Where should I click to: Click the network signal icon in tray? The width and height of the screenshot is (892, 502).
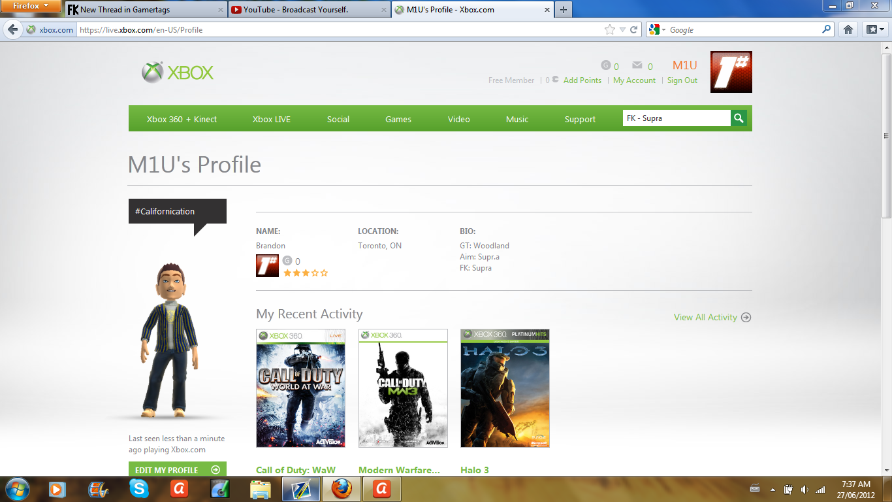coord(820,489)
